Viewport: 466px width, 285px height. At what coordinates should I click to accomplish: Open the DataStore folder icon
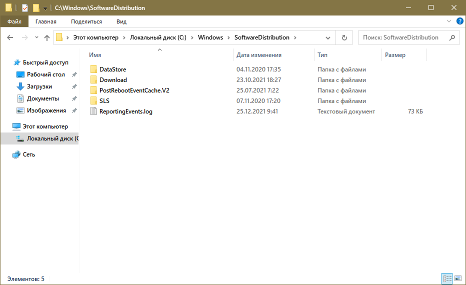[94, 69]
